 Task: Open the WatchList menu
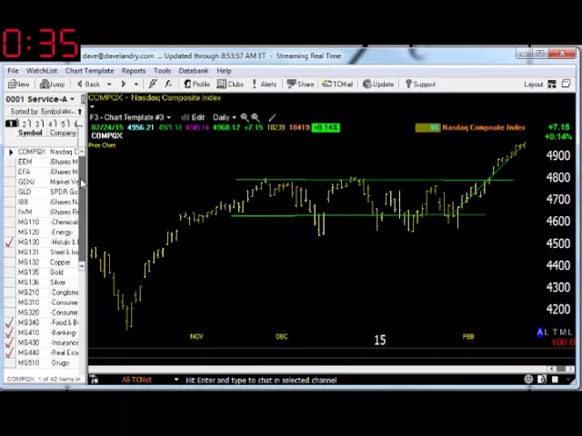click(x=42, y=71)
